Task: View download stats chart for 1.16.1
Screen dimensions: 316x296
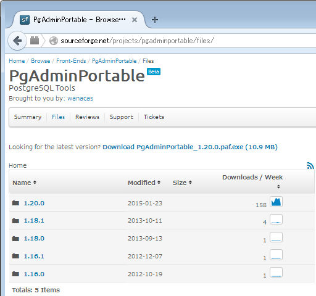Action: (x=276, y=255)
